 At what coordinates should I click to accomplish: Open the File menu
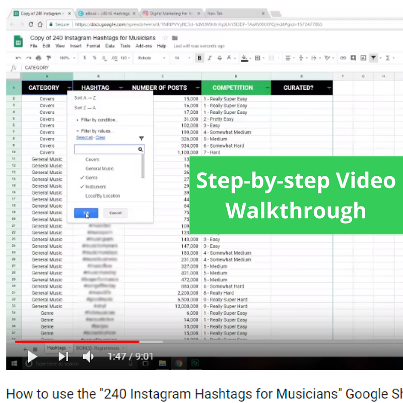(x=33, y=46)
